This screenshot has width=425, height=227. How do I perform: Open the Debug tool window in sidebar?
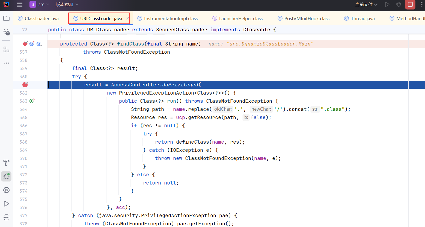(6, 176)
